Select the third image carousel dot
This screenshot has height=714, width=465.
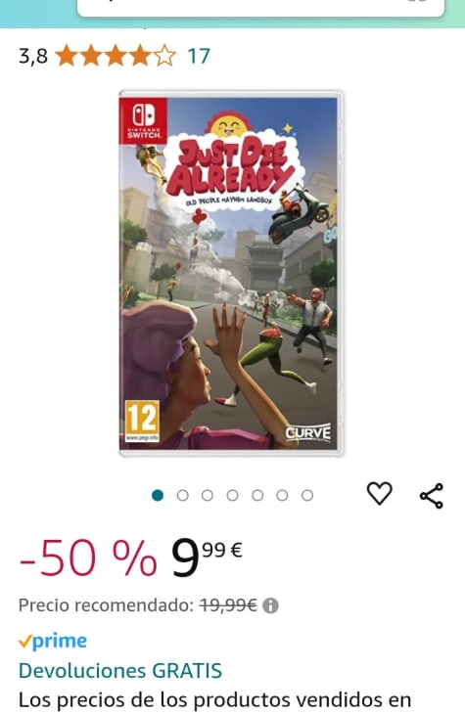(208, 495)
